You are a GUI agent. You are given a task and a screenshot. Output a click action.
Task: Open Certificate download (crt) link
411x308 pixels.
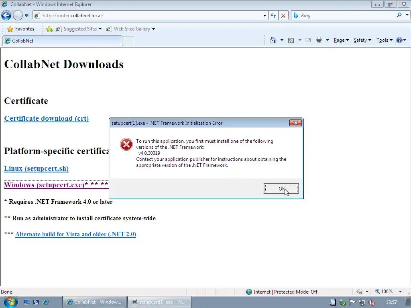(x=47, y=118)
